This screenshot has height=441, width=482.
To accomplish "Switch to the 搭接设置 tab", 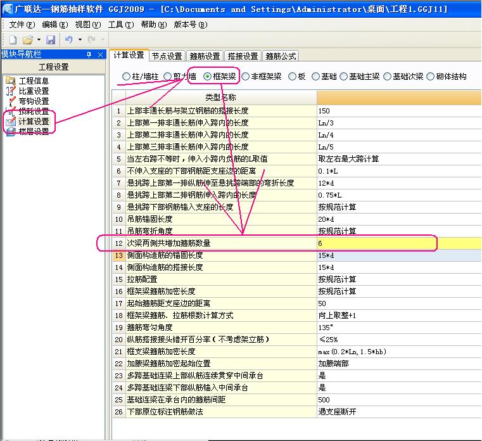I will 243,56.
